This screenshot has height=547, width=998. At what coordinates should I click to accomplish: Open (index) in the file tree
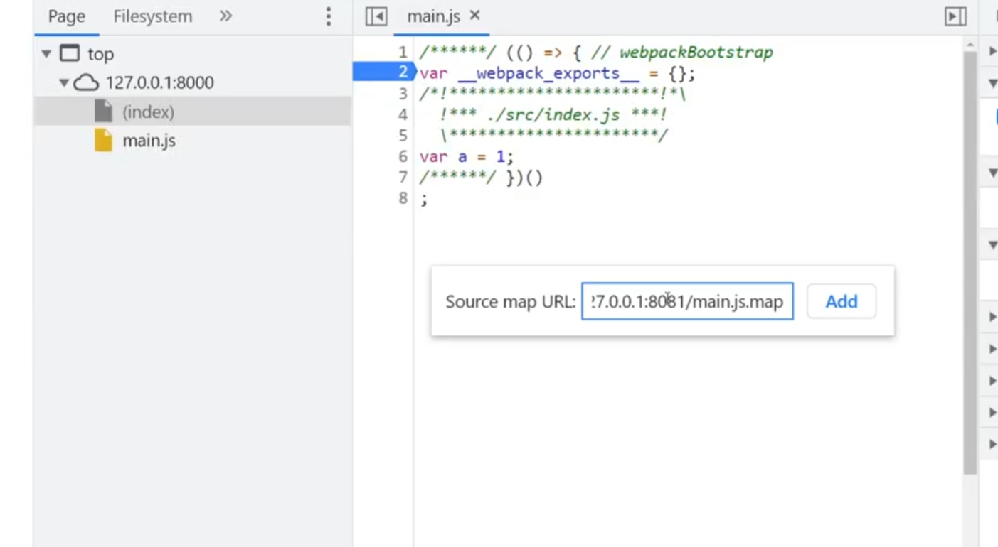click(148, 112)
